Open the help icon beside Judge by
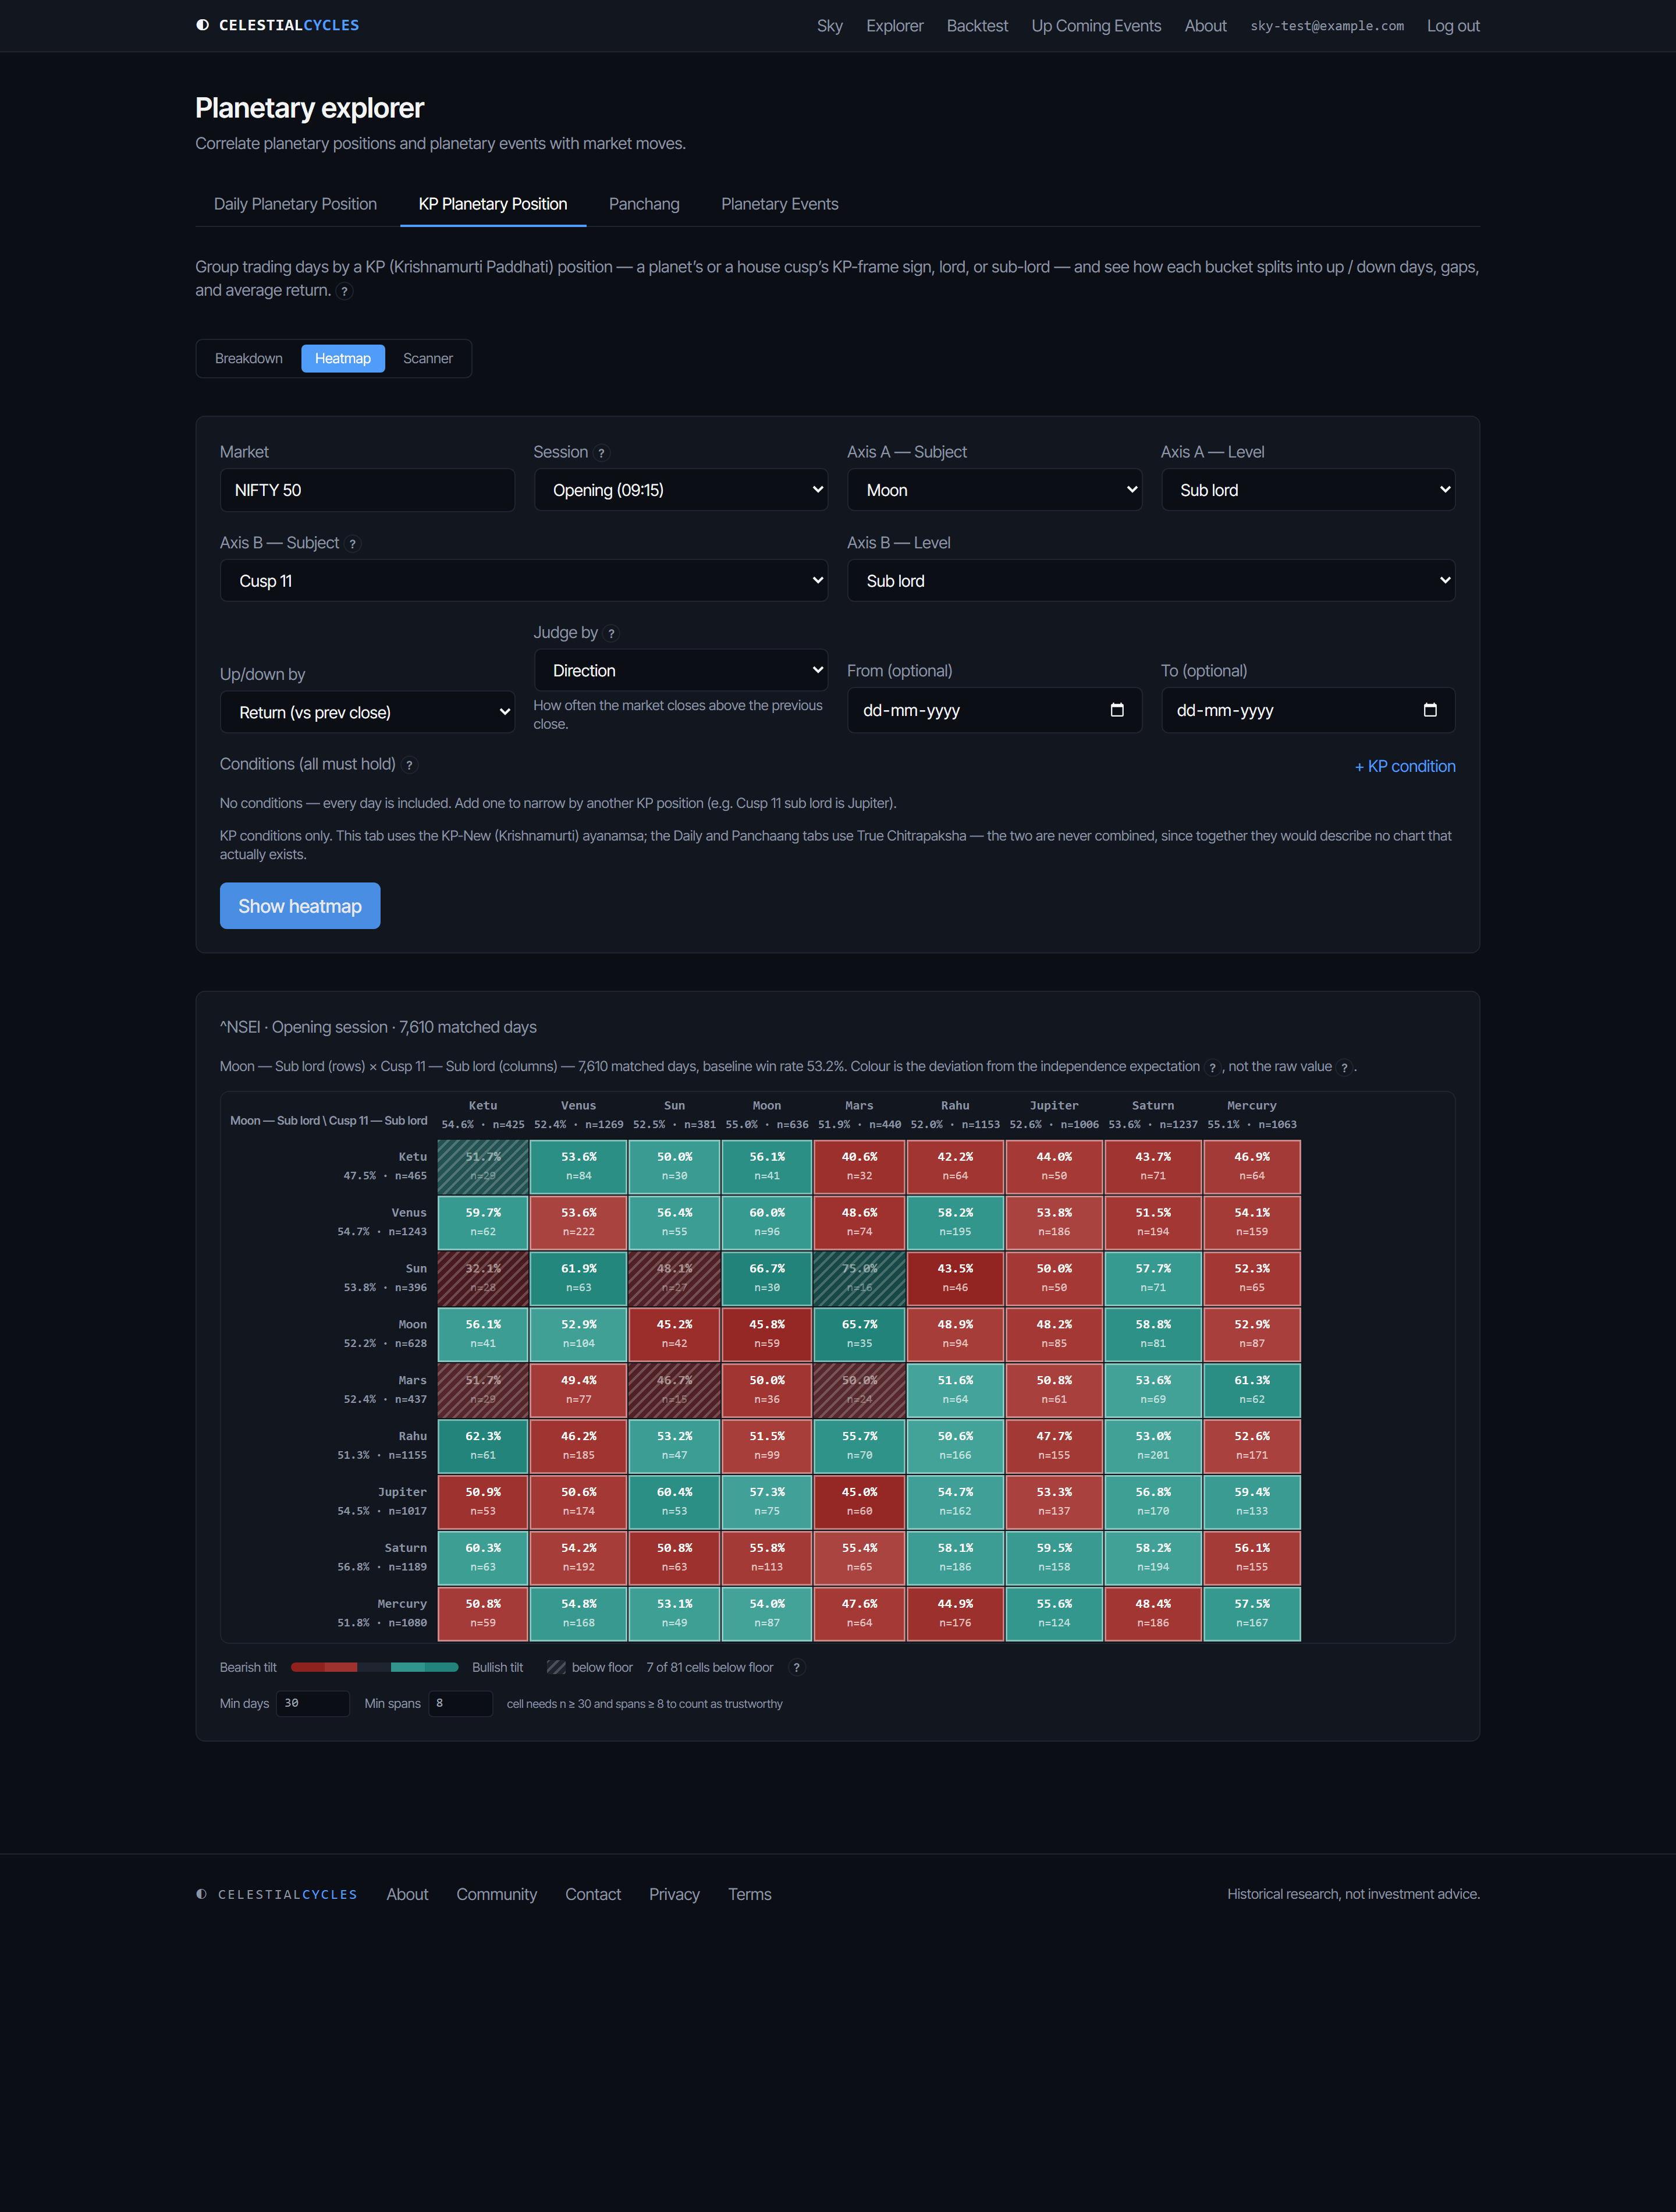Viewport: 1676px width, 2212px height. coord(611,634)
